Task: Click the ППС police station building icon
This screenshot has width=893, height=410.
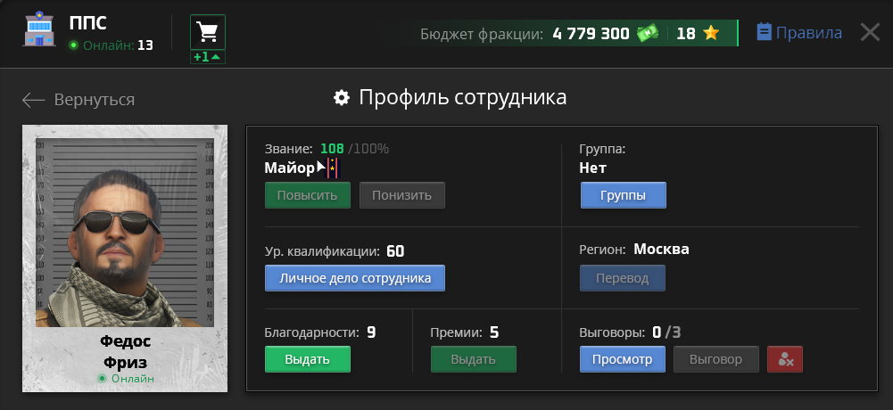Action: tap(39, 30)
